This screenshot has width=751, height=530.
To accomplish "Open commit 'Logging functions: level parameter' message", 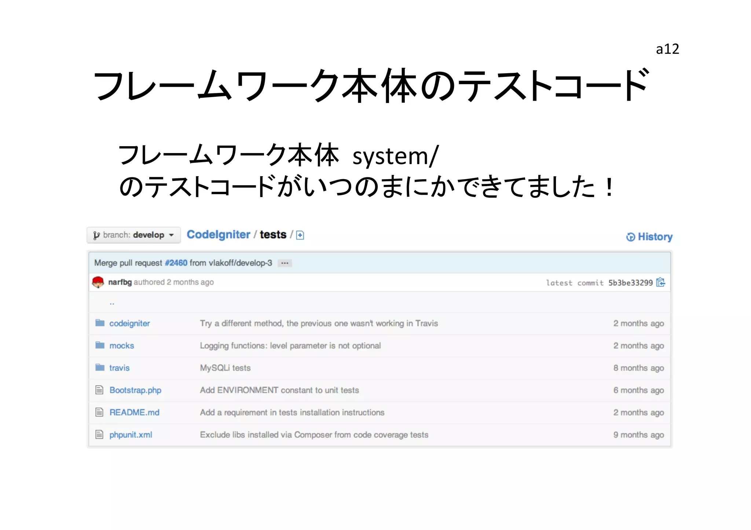I will click(x=290, y=345).
